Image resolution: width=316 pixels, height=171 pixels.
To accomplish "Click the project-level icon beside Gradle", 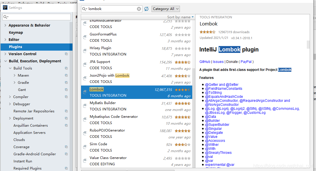I will pos(66,82).
